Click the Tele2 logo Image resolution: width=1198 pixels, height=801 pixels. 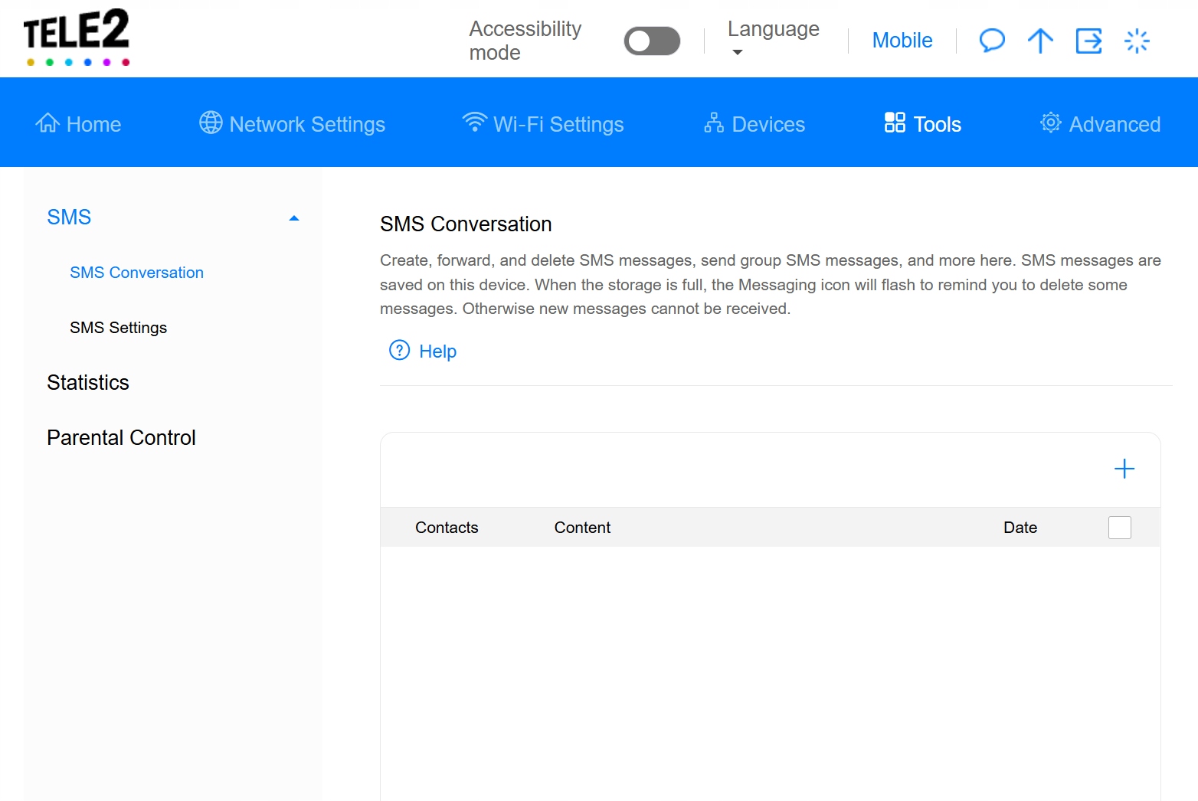[77, 38]
